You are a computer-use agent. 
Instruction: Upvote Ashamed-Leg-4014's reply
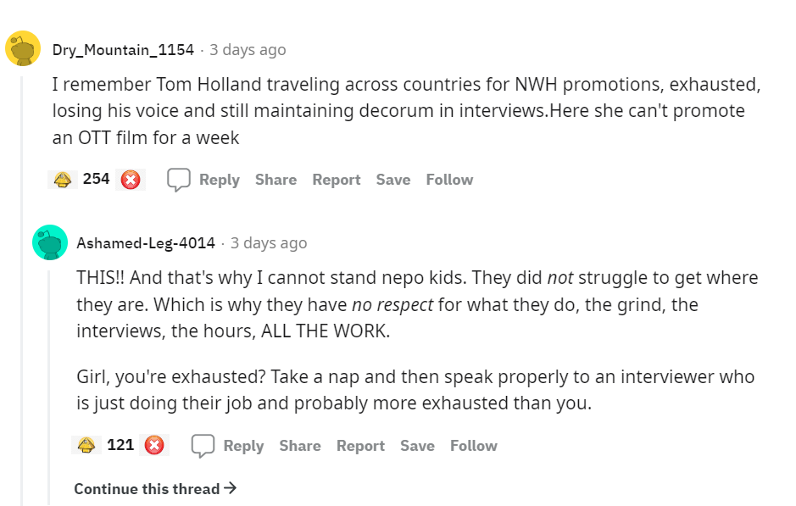click(x=86, y=446)
